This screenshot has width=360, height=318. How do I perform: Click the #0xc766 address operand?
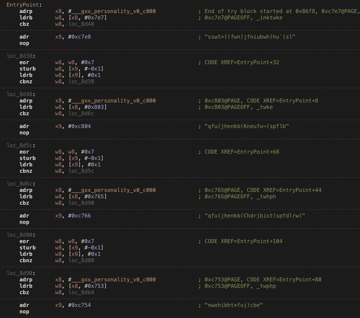click(x=80, y=216)
